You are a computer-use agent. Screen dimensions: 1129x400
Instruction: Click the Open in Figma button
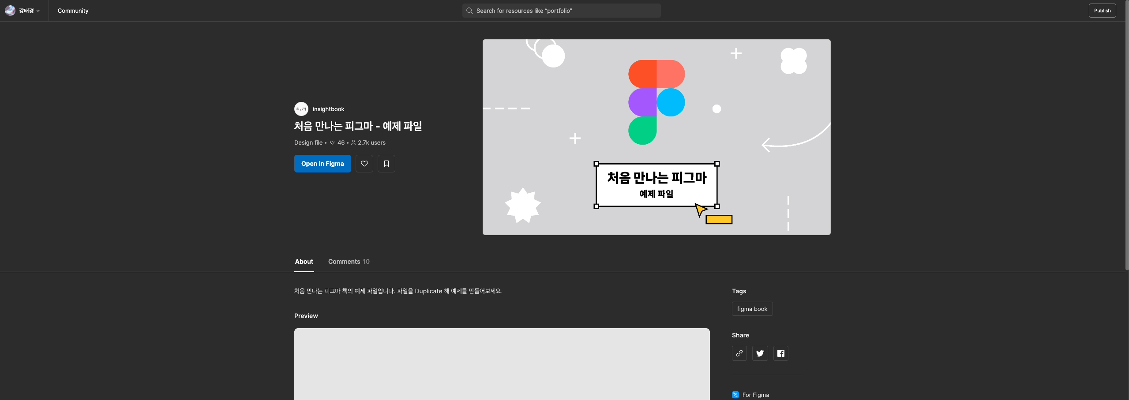tap(323, 164)
